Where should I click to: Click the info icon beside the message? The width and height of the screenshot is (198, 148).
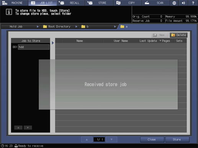click(9, 12)
